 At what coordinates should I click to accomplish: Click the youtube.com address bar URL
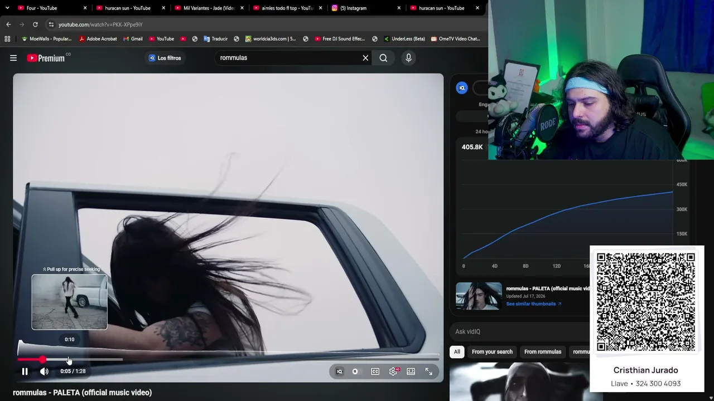100,25
